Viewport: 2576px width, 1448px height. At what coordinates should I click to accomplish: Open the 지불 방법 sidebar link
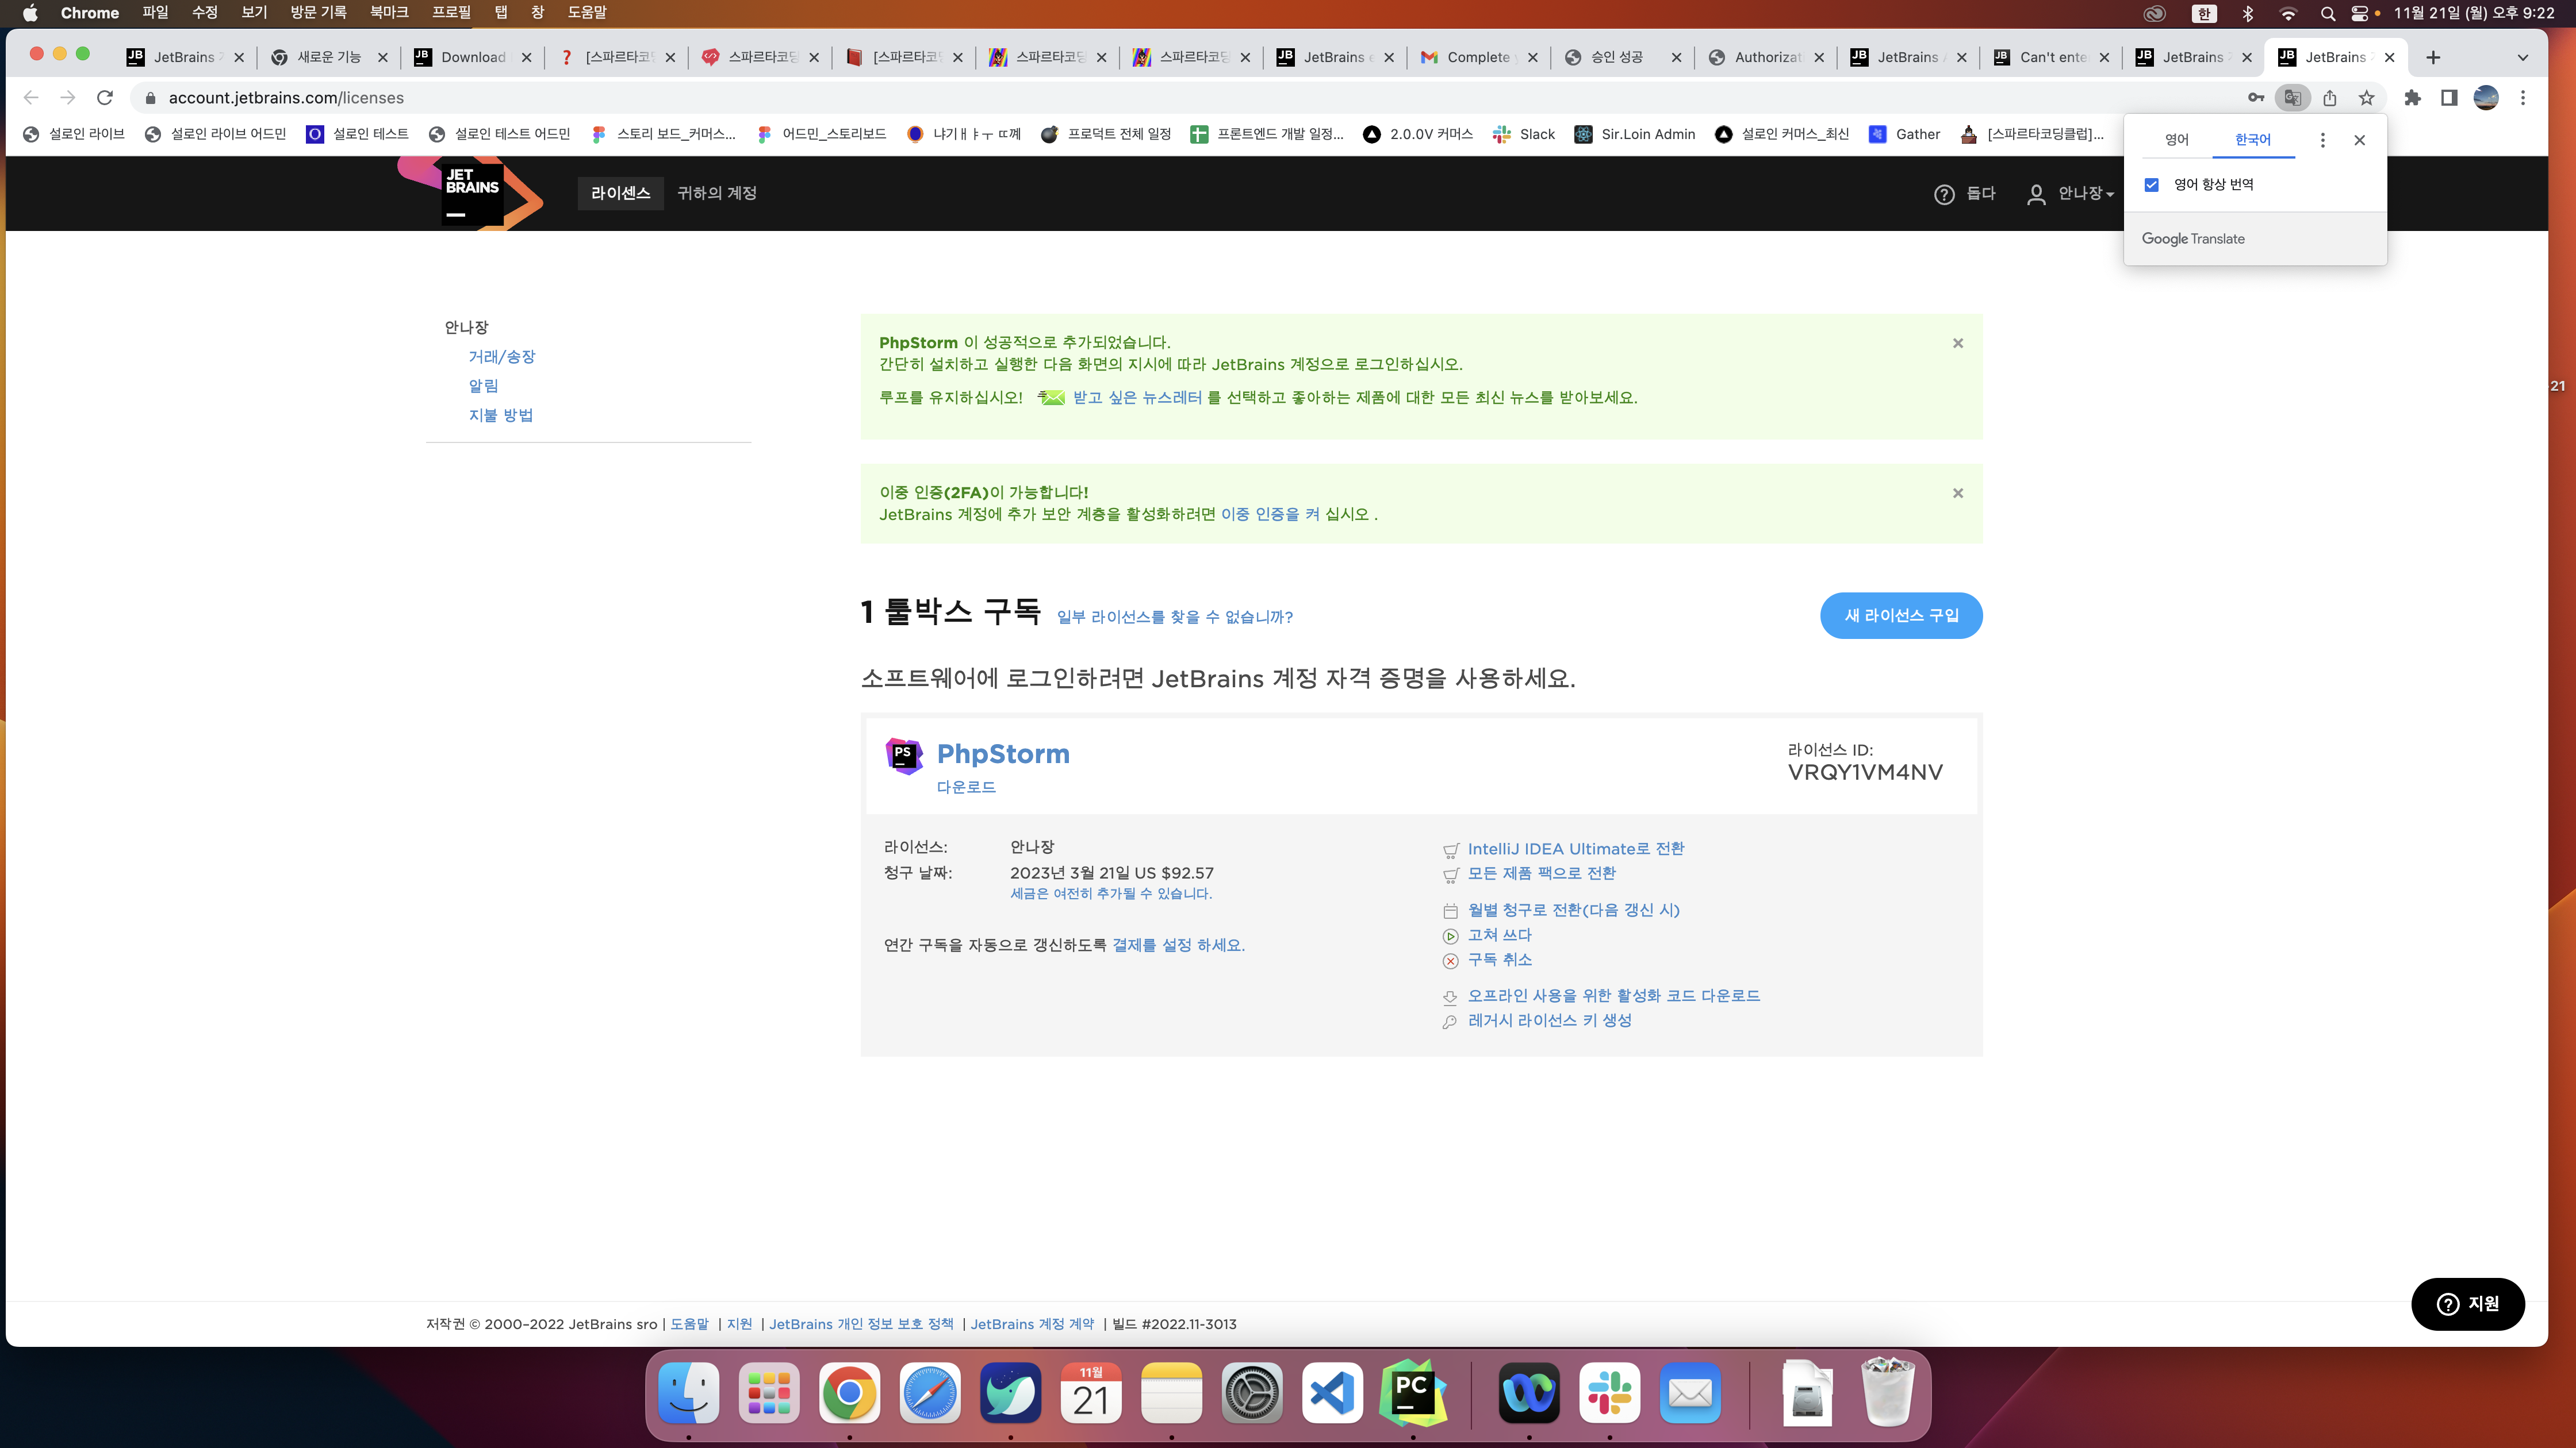(501, 415)
